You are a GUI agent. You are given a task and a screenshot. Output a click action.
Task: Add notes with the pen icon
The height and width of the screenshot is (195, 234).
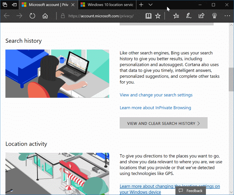click(x=189, y=16)
